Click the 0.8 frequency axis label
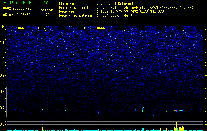Image resolution: width=207 pixels, height=131 pixels. 2,92
